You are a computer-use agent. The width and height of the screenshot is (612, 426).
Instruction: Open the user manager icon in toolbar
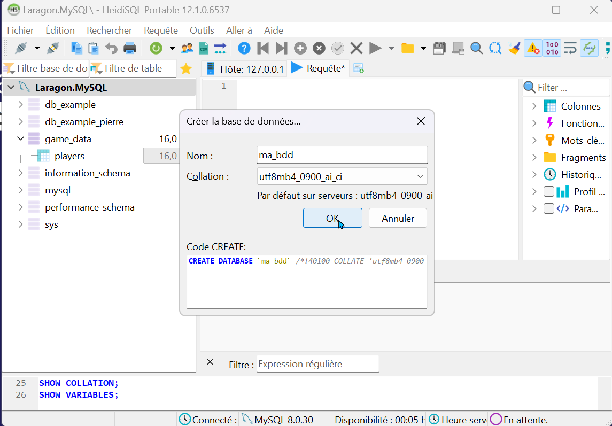[x=187, y=48]
